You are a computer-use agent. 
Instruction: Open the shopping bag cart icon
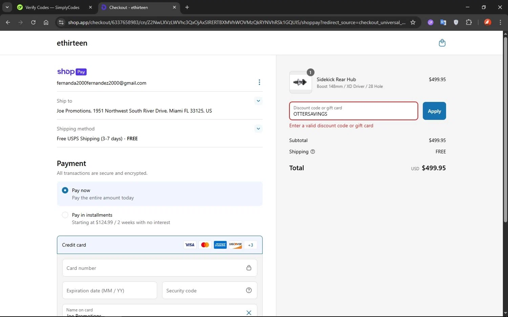(x=442, y=43)
